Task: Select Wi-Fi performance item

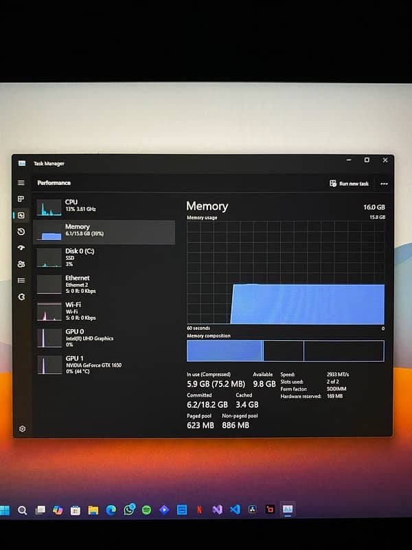Action: [103, 310]
